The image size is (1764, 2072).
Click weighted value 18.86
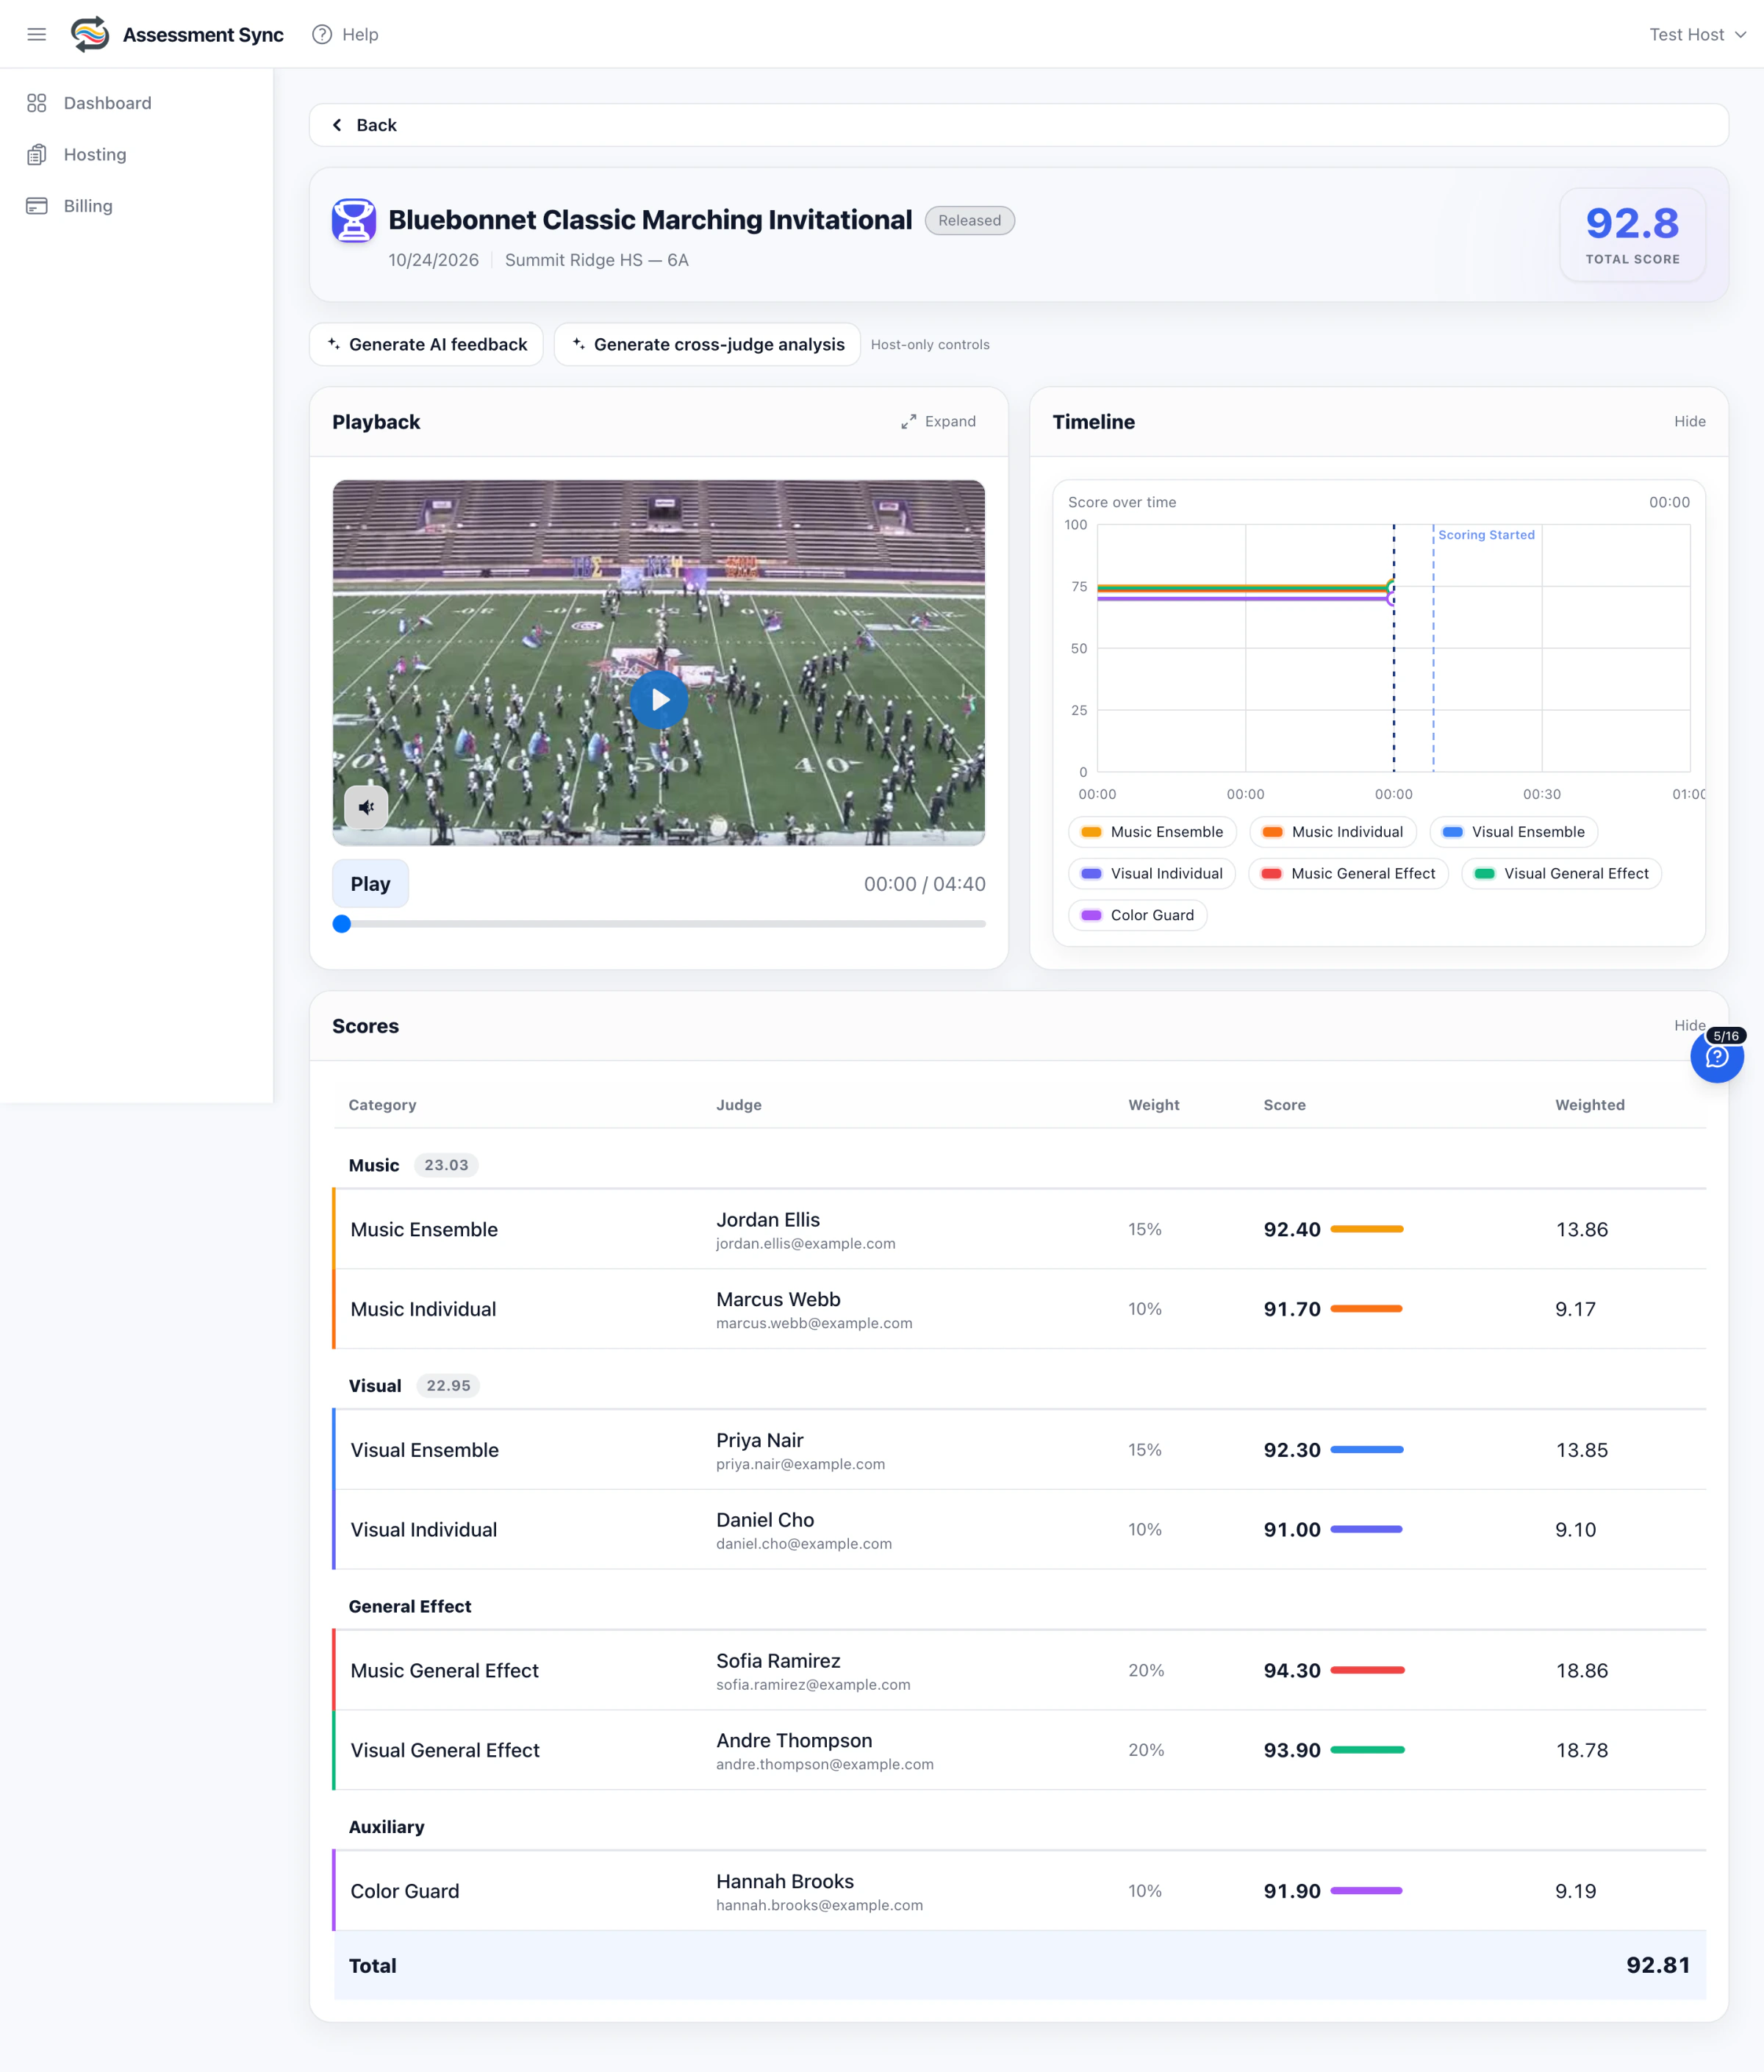click(1582, 1670)
